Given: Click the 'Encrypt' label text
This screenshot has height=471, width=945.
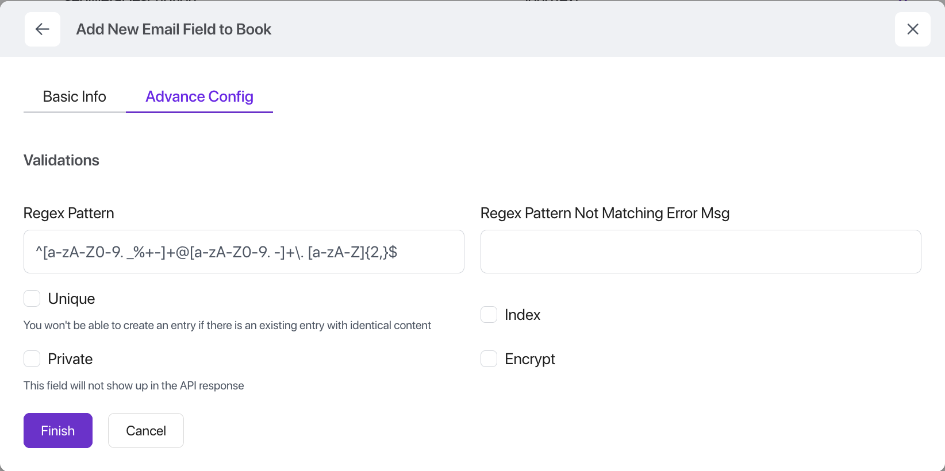Looking at the screenshot, I should 529,359.
